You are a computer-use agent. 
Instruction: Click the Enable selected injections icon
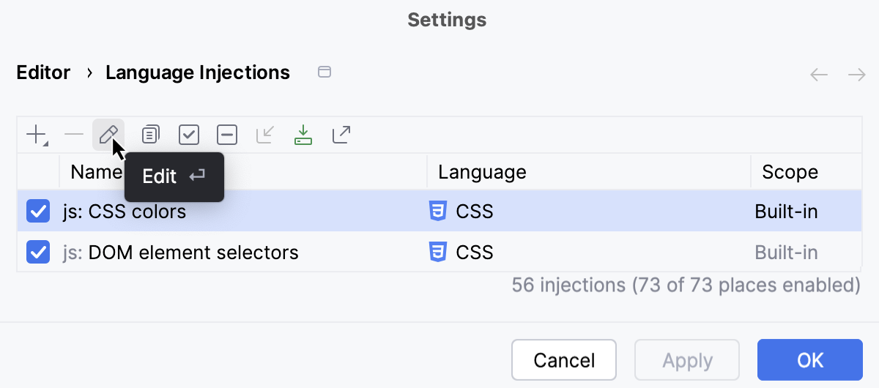[x=189, y=135]
